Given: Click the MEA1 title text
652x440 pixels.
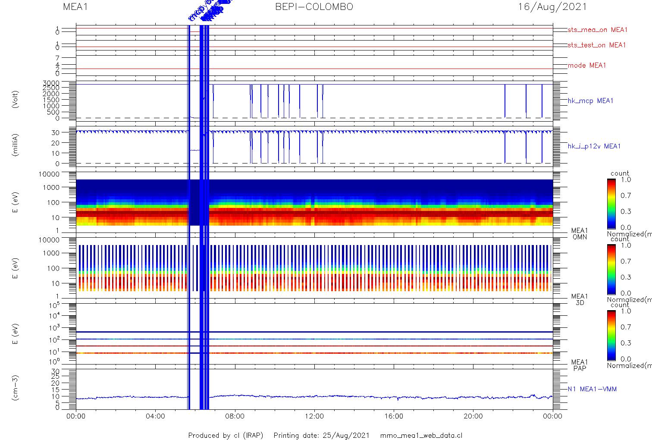Looking at the screenshot, I should (75, 7).
